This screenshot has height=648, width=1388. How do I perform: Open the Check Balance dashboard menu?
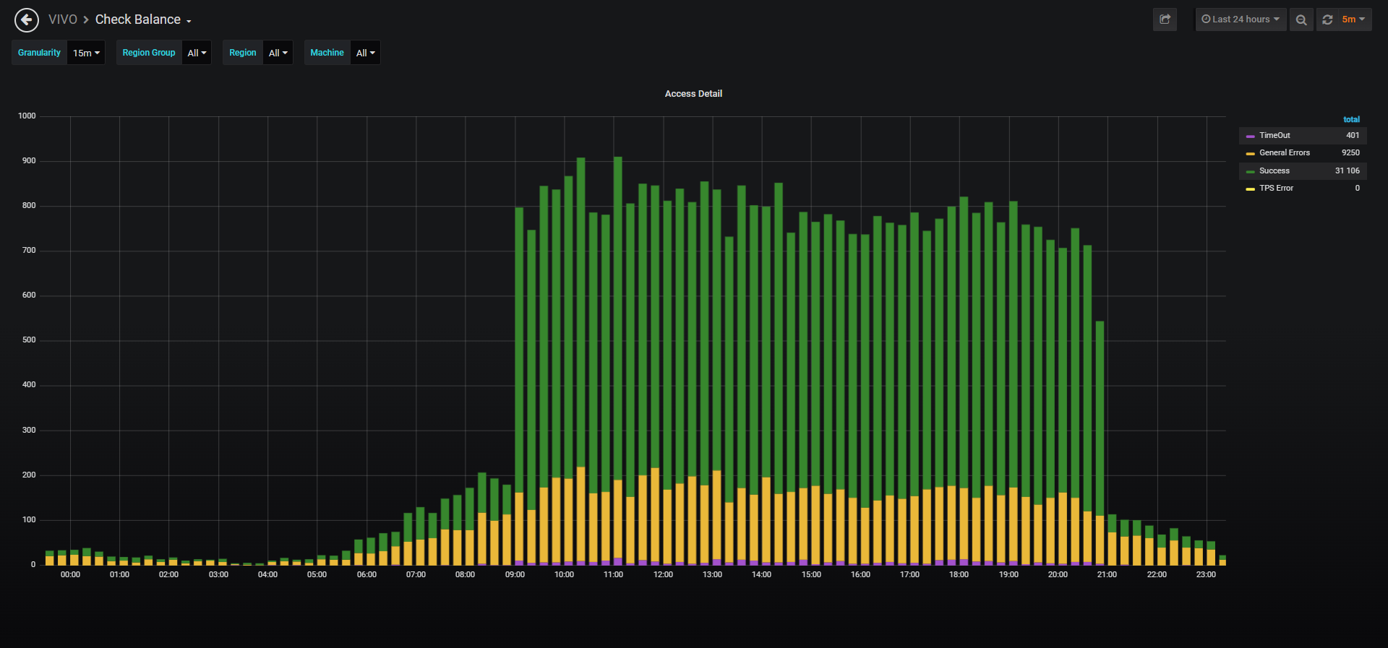point(143,20)
